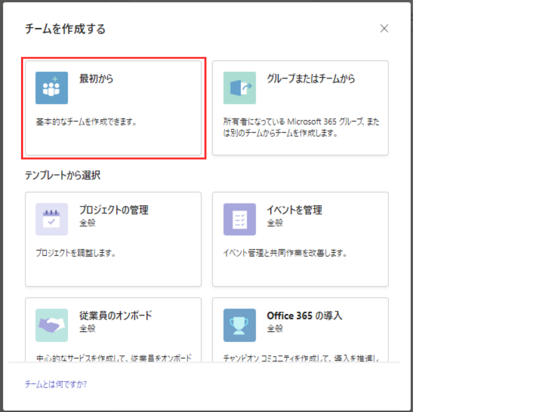The height and width of the screenshot is (412, 555).
Task: Click the blue people icon for 最初から
Action: point(52,88)
